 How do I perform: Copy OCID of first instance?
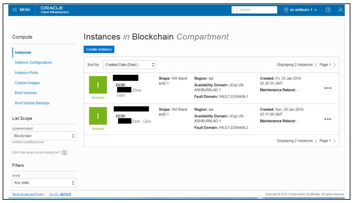[x=121, y=95]
